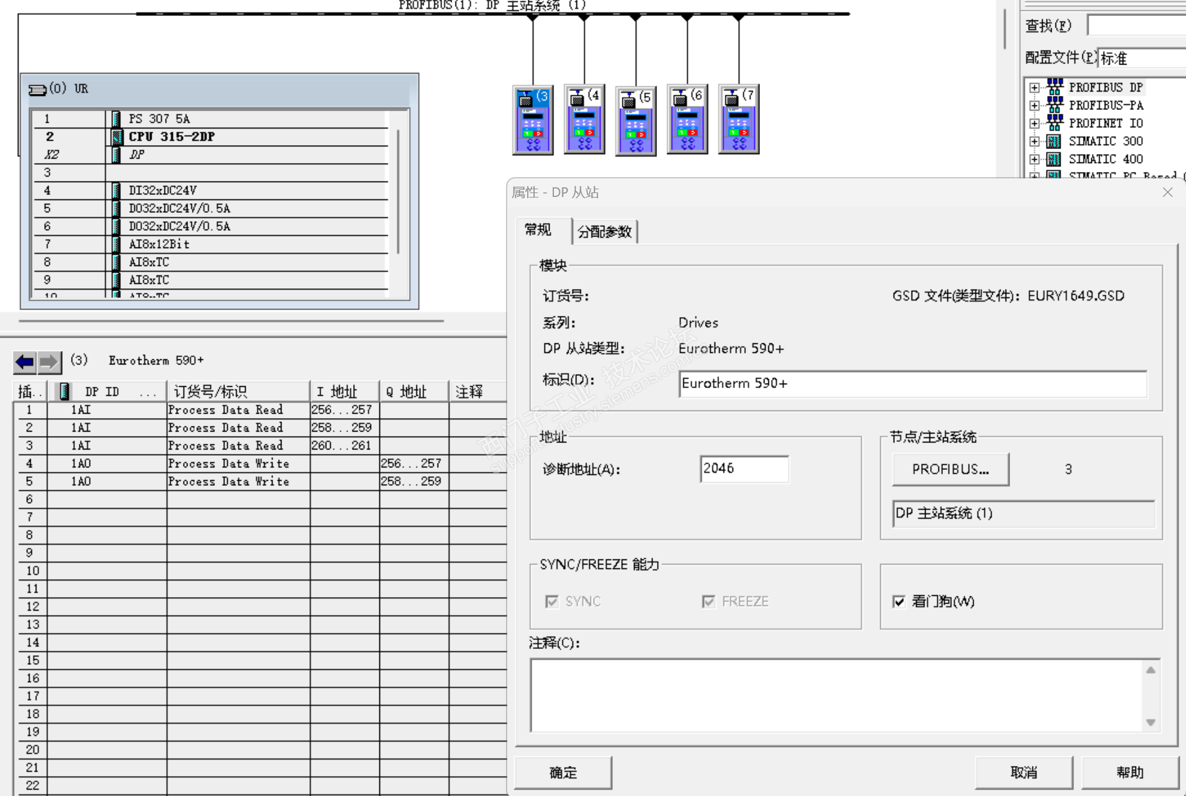
Task: Select DO32xDC24V/0.5A module in slot 5
Action: point(211,208)
